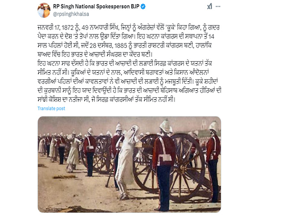Screen dimensions: 287x215
Task: Click the first line mentioning 1872
Action: (x=129, y=28)
